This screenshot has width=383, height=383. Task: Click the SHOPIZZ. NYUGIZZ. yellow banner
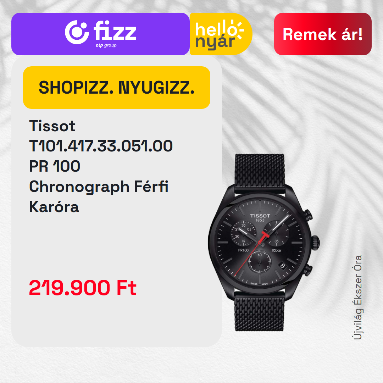coord(117,88)
